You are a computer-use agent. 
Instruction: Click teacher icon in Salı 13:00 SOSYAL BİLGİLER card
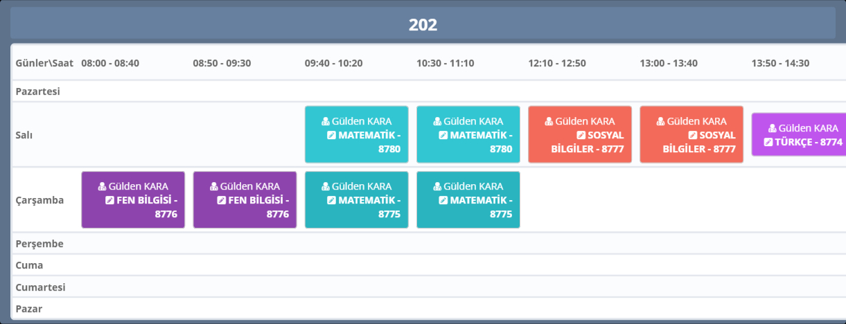click(x=661, y=121)
